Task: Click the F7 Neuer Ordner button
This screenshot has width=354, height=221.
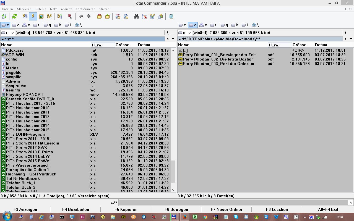Action: point(227,209)
